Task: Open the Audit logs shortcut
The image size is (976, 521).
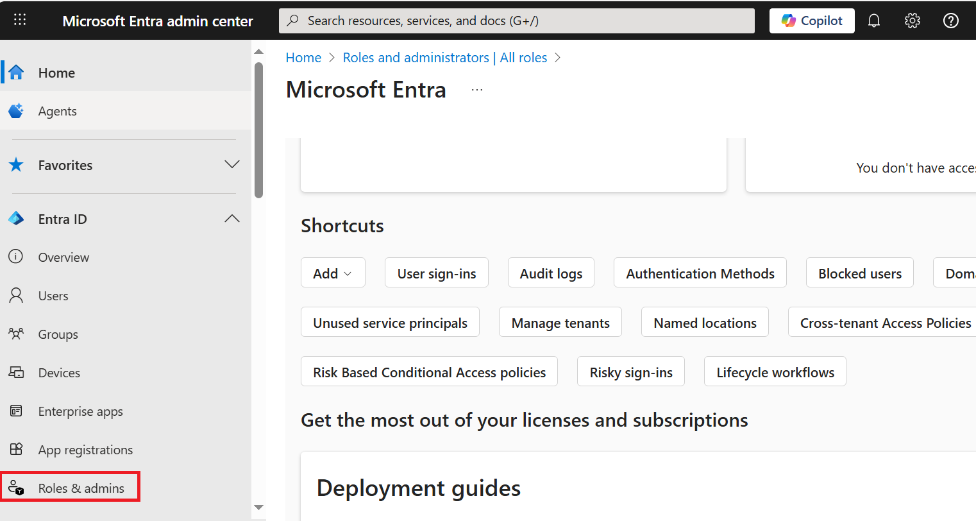Action: pos(551,273)
